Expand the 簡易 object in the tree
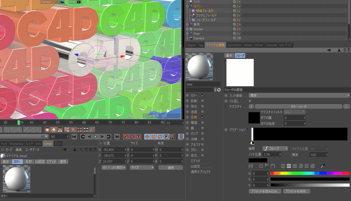The height and width of the screenshot is (201, 351). click(187, 25)
